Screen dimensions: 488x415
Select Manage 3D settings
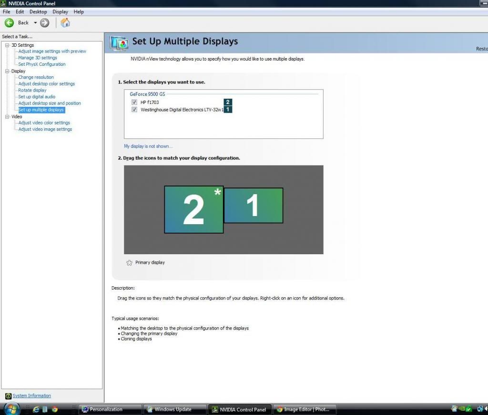coord(37,58)
